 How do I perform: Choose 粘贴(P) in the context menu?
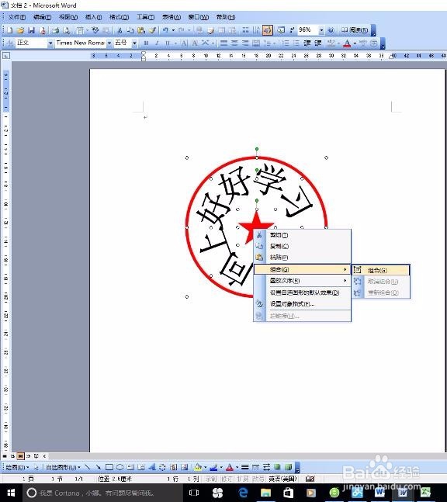click(x=302, y=258)
